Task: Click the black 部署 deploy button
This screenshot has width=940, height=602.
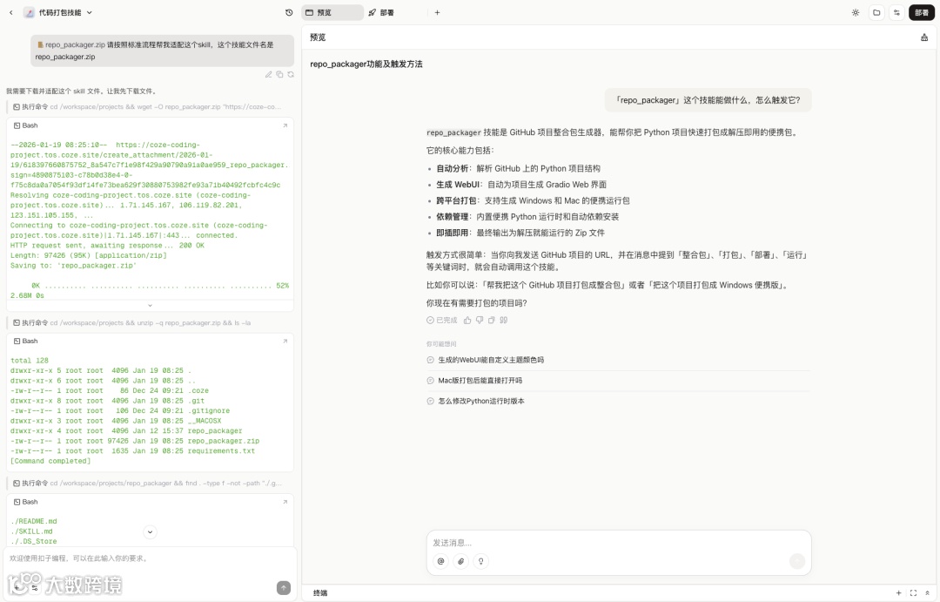Action: coord(922,12)
